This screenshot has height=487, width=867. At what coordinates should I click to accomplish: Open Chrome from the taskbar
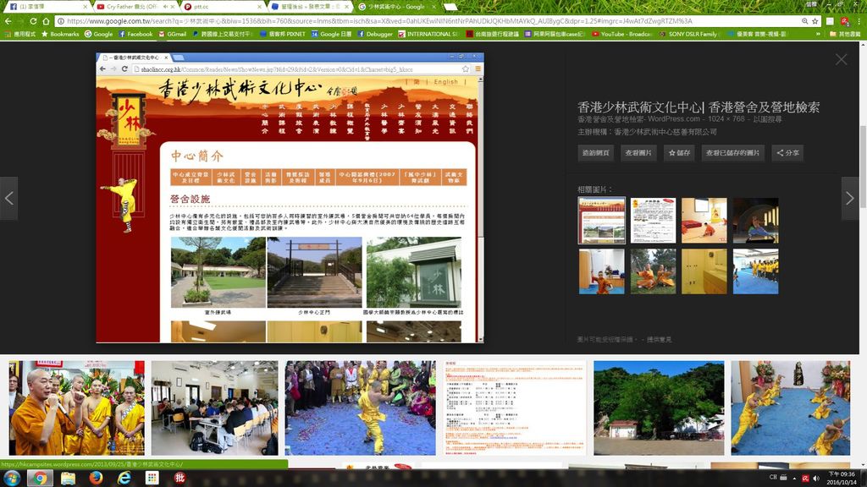[x=39, y=478]
